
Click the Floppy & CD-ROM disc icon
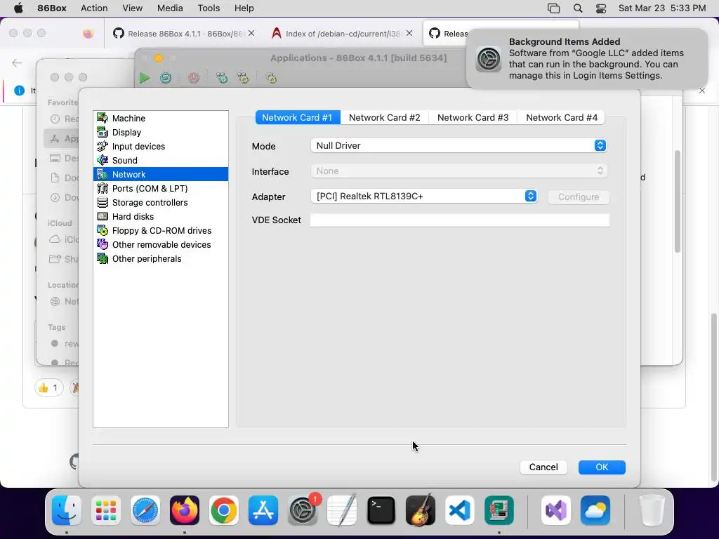(x=103, y=230)
